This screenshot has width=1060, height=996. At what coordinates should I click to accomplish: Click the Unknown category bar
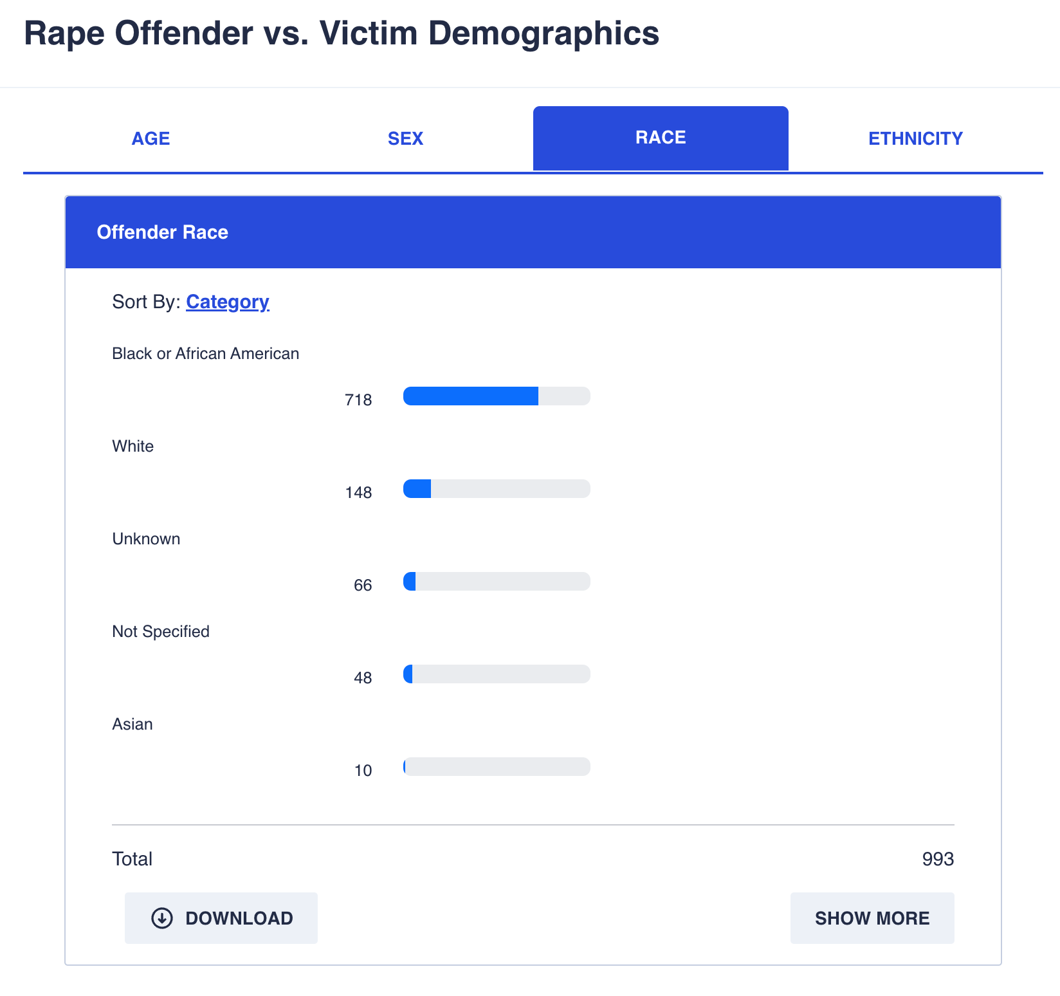[x=497, y=582]
